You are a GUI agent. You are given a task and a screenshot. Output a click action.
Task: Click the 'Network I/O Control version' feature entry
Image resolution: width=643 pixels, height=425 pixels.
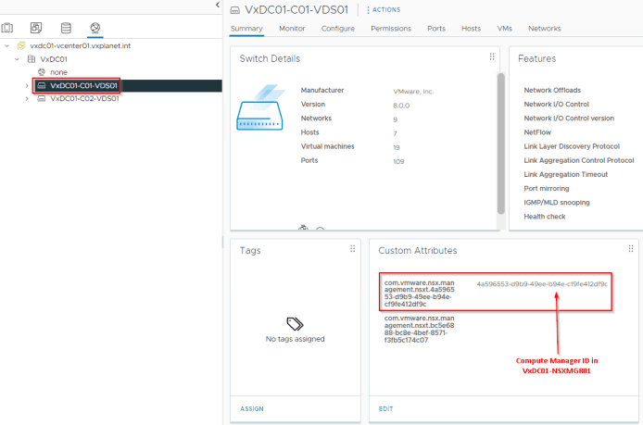point(569,118)
